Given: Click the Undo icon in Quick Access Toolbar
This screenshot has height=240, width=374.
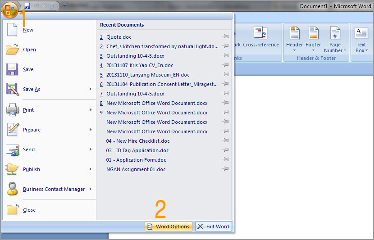Looking at the screenshot, I should pos(37,6).
